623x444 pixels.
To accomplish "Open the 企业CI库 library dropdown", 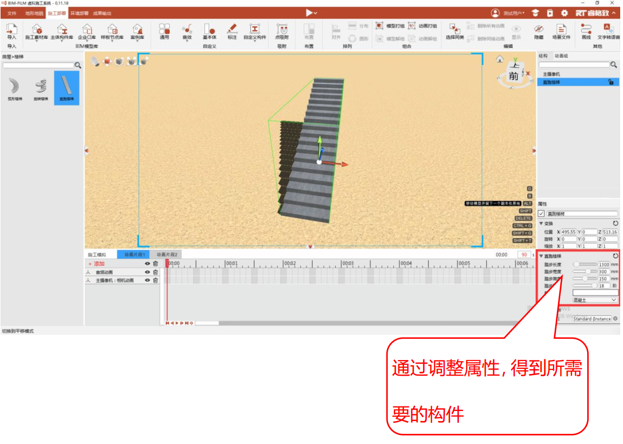I will [x=87, y=32].
